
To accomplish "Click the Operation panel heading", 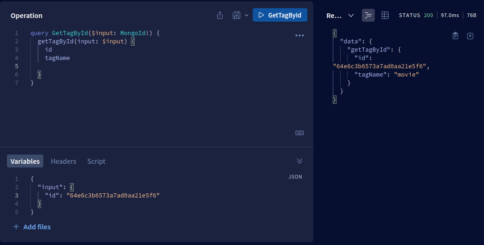I will click(x=27, y=15).
